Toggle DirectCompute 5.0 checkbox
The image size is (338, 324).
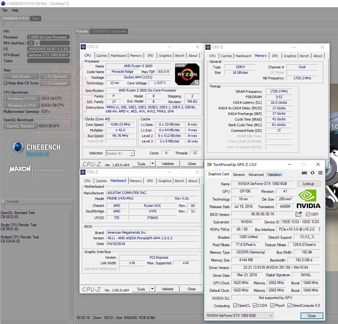[289, 306]
